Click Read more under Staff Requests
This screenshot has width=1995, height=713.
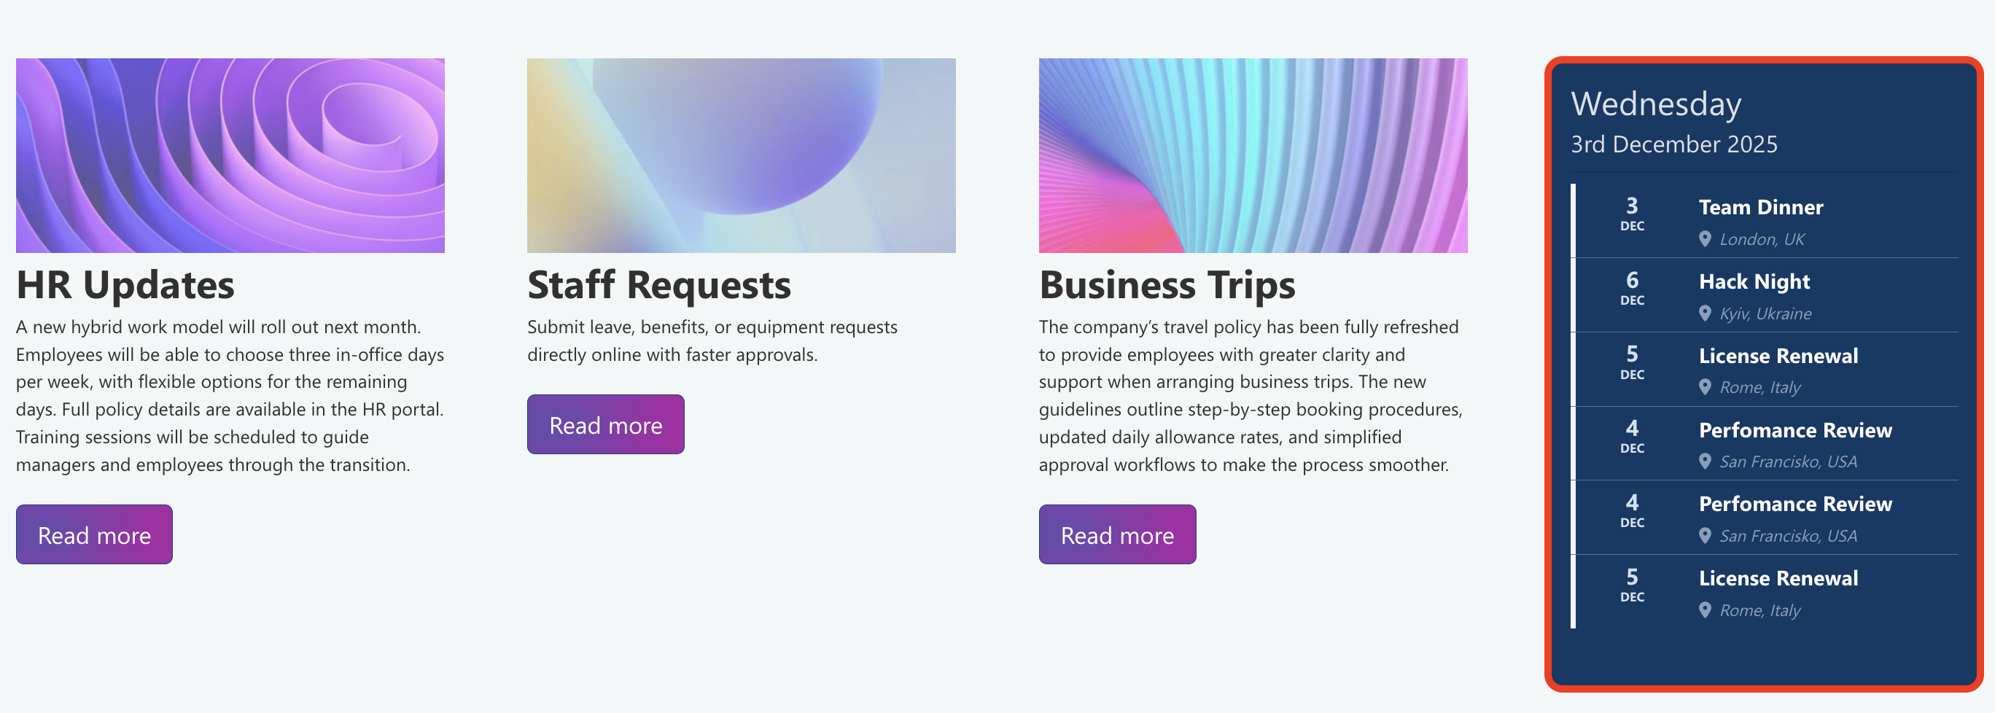[606, 424]
